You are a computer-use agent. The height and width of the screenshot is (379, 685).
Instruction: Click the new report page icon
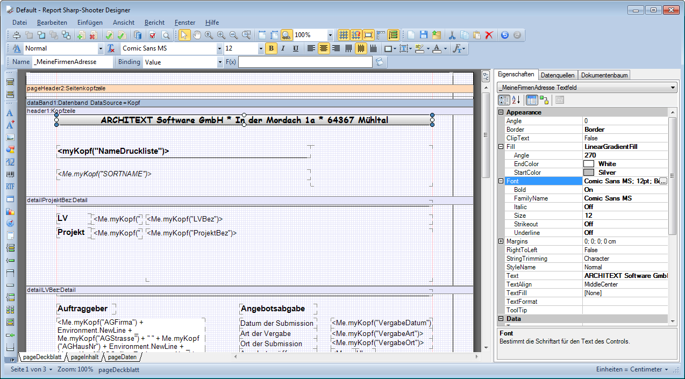[x=411, y=35]
